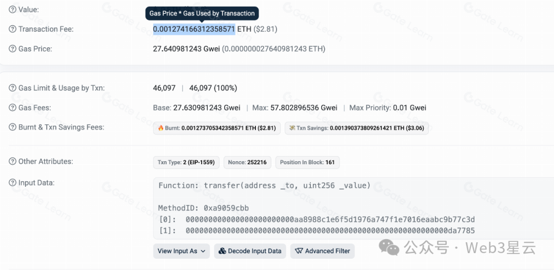Screen dimensions: 554x270
Task: Click help icon beside Gas Fees
Action: point(12,107)
